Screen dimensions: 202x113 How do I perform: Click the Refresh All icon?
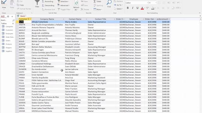76,3
